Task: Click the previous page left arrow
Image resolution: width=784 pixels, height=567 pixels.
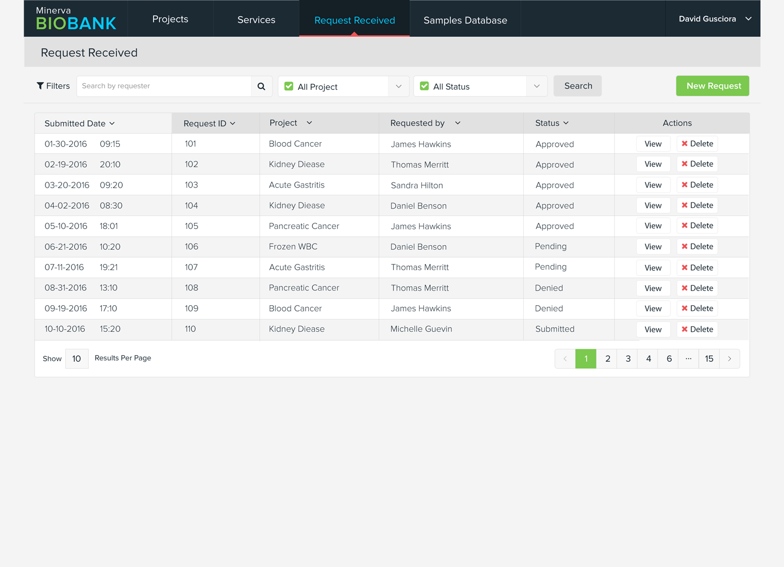Action: [x=565, y=358]
